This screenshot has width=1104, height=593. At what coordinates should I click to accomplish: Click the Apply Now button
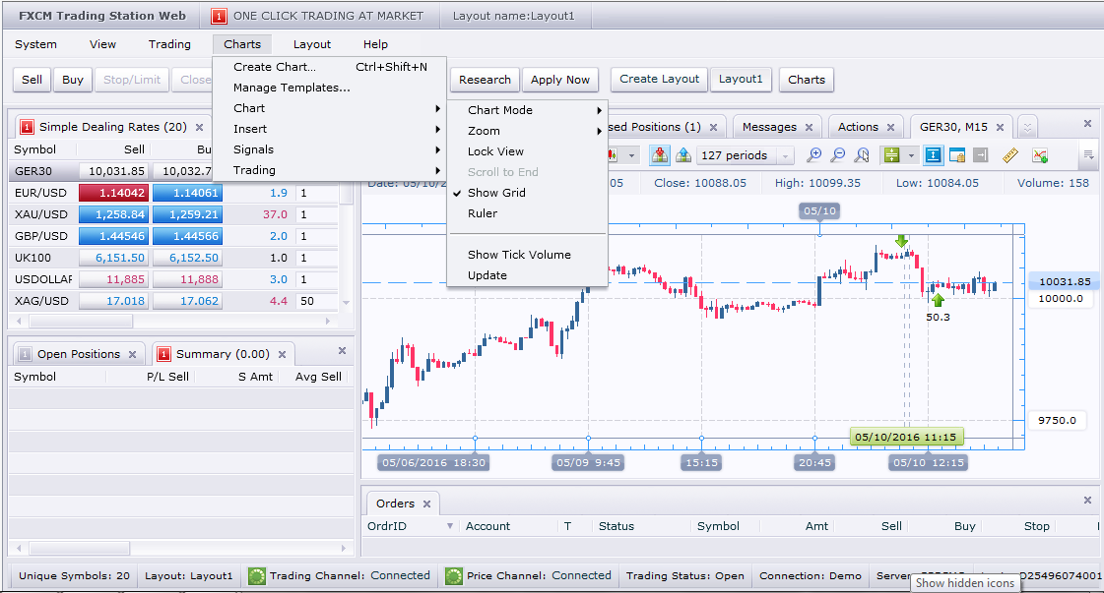tap(560, 80)
